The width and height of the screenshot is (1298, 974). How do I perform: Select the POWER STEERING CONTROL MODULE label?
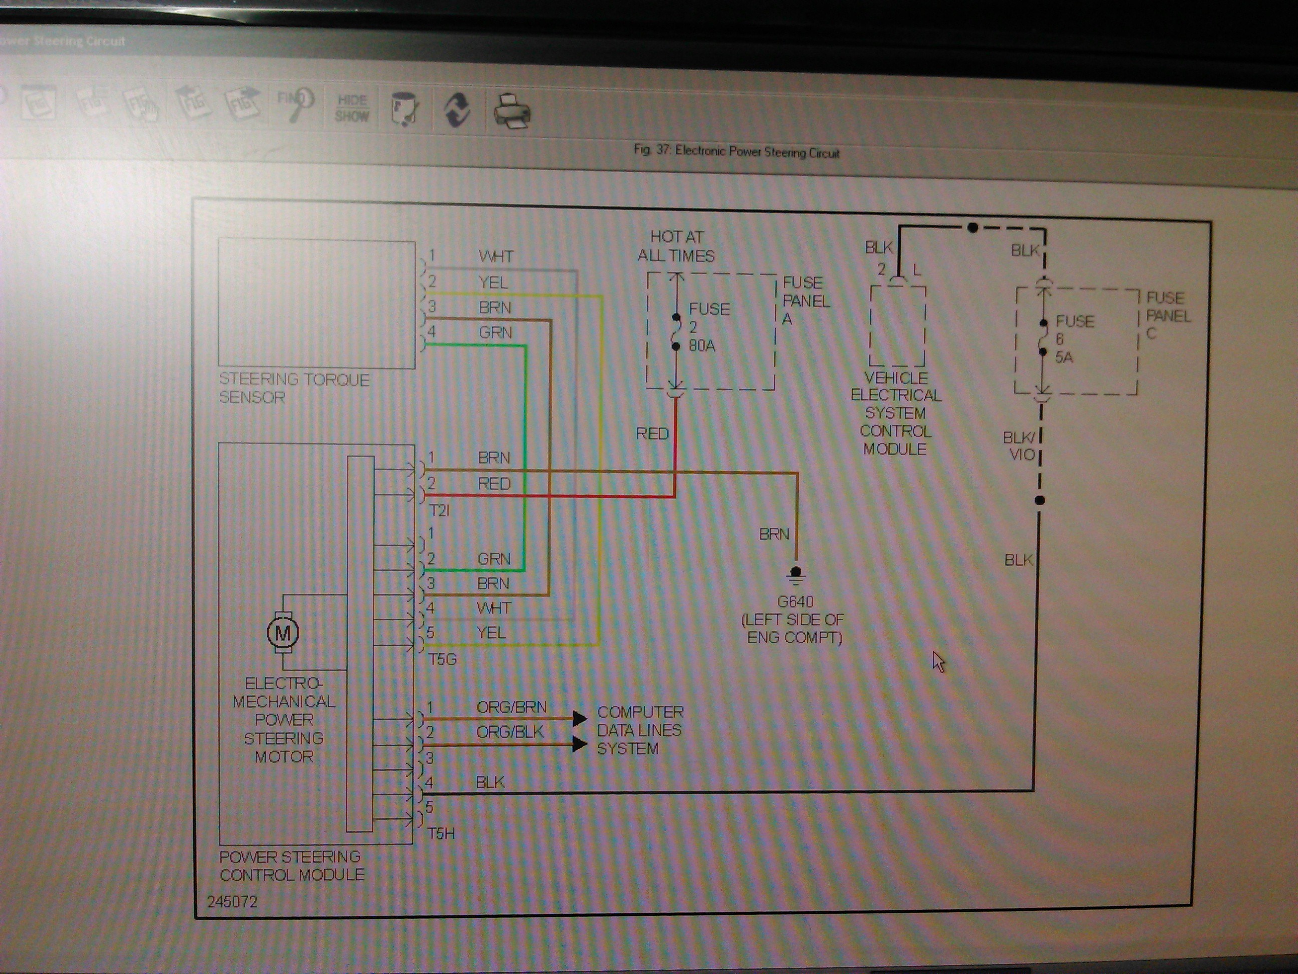pyautogui.click(x=291, y=865)
